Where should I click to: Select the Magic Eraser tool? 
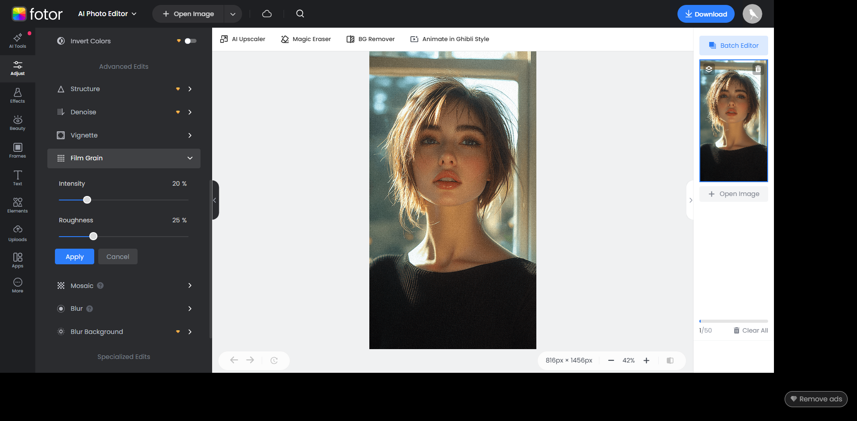[305, 39]
